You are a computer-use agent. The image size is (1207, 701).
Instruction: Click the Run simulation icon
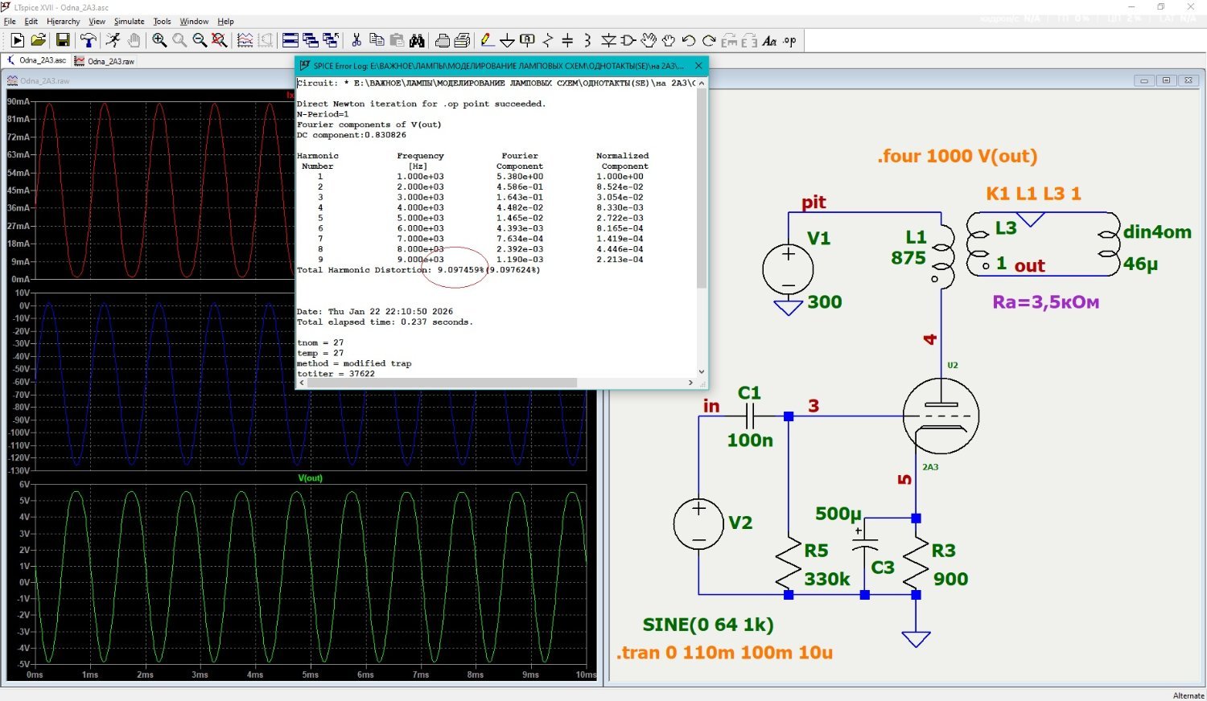coord(111,40)
